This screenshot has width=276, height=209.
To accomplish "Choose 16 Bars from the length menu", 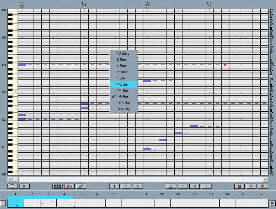I will click(122, 53).
